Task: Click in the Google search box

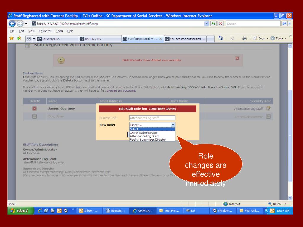Action: (x=253, y=24)
